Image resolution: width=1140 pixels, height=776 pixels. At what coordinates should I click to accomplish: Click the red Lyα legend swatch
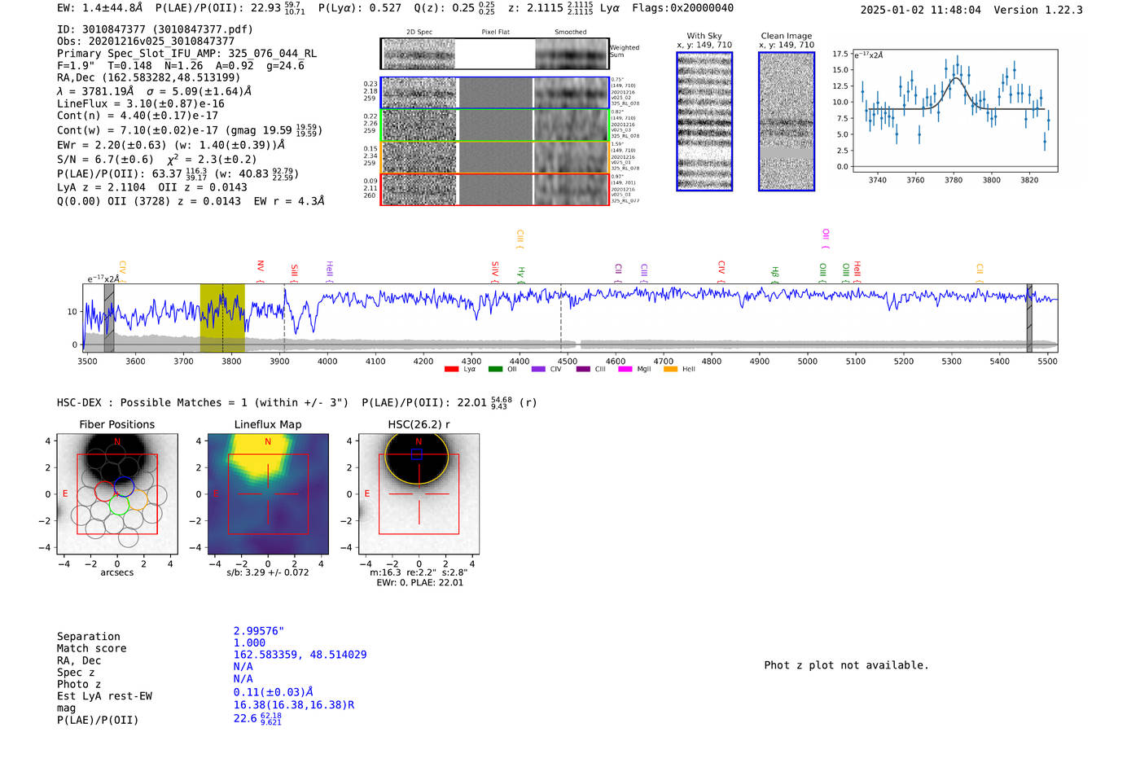click(x=451, y=369)
